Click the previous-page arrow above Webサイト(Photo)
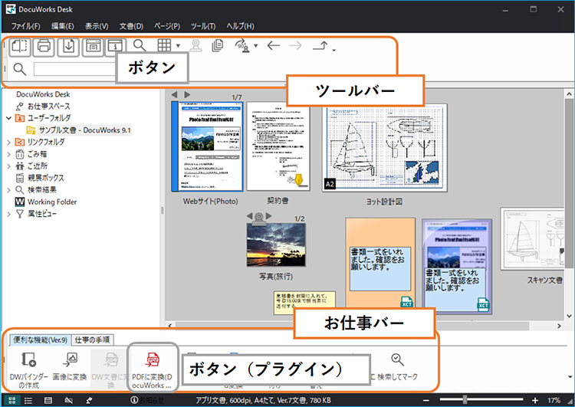This screenshot has height=407, width=575. click(175, 94)
